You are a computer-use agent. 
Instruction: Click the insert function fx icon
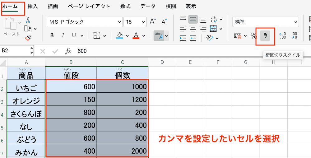pos(68,51)
